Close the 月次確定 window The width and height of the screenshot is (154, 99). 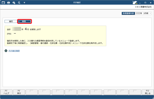click(x=151, y=3)
